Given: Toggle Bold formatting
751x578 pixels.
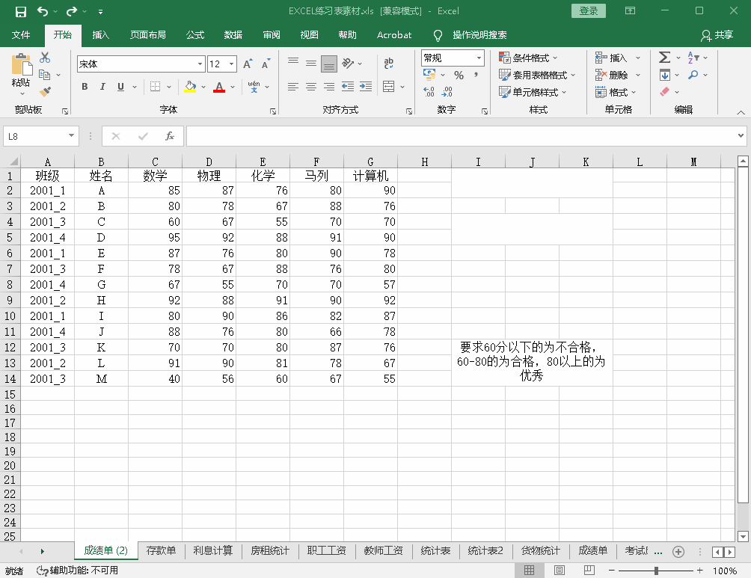Looking at the screenshot, I should [x=85, y=86].
